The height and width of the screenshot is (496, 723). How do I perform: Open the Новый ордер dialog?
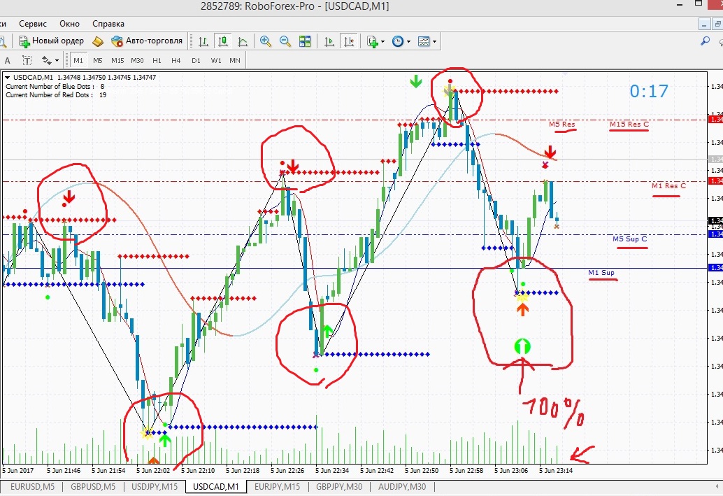pos(51,41)
